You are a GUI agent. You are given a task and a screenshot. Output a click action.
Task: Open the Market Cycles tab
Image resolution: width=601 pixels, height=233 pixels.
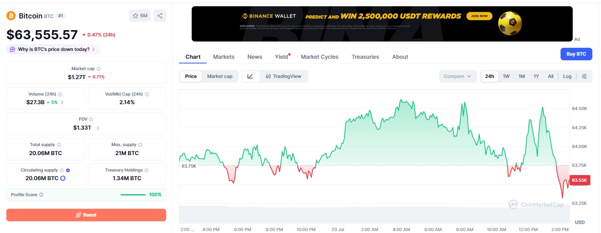(320, 57)
